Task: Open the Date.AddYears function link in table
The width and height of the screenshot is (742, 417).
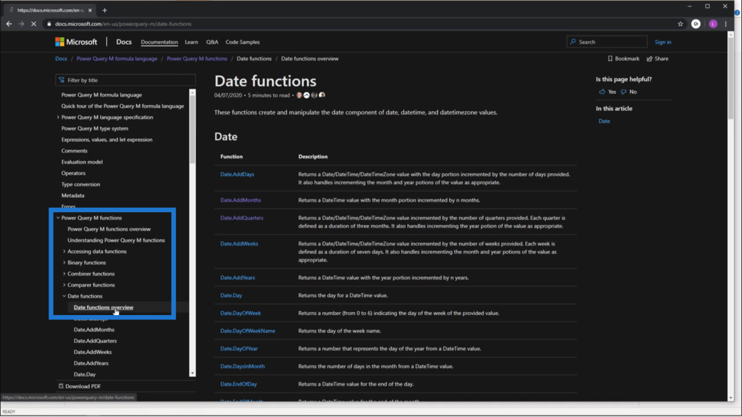Action: point(238,278)
